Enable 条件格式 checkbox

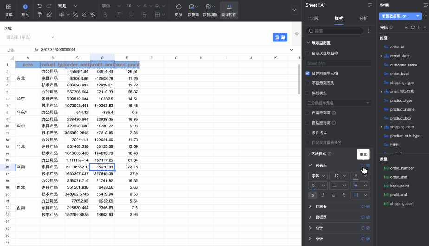(x=307, y=133)
